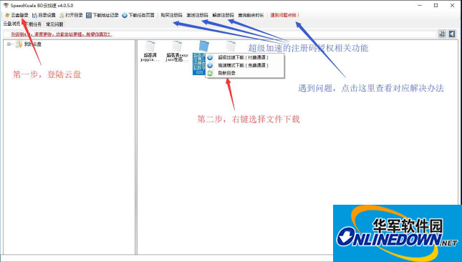Open the red upgrade announcement link
Screen dimensions: 462x262
61,34
